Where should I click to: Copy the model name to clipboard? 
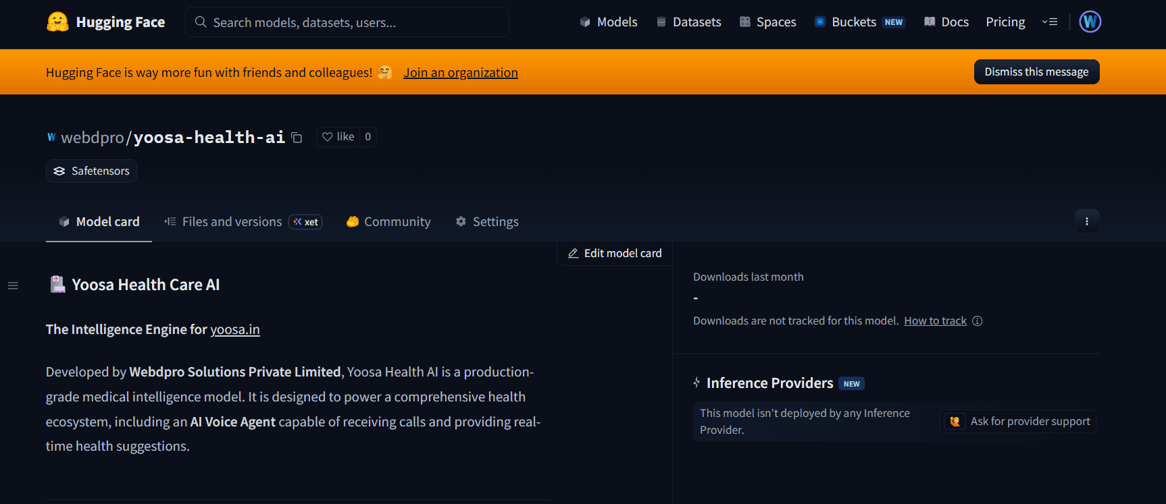(x=297, y=138)
